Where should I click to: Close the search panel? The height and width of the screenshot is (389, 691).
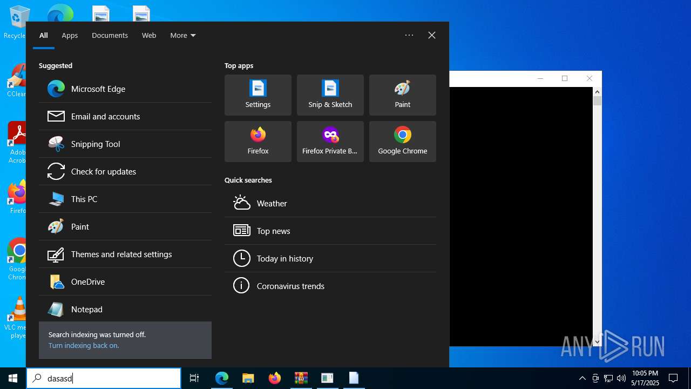pyautogui.click(x=432, y=35)
